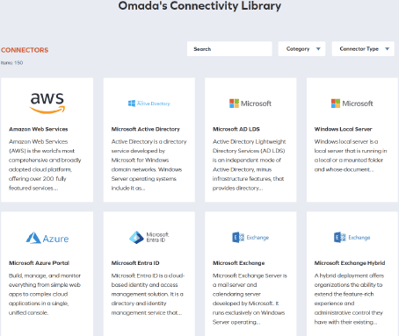Open the Windows Local Server title link

click(x=343, y=129)
